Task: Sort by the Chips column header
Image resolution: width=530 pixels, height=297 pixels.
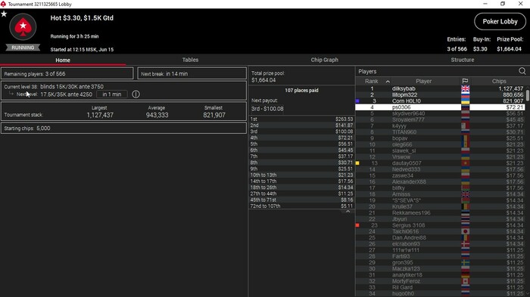Action: pyautogui.click(x=499, y=82)
